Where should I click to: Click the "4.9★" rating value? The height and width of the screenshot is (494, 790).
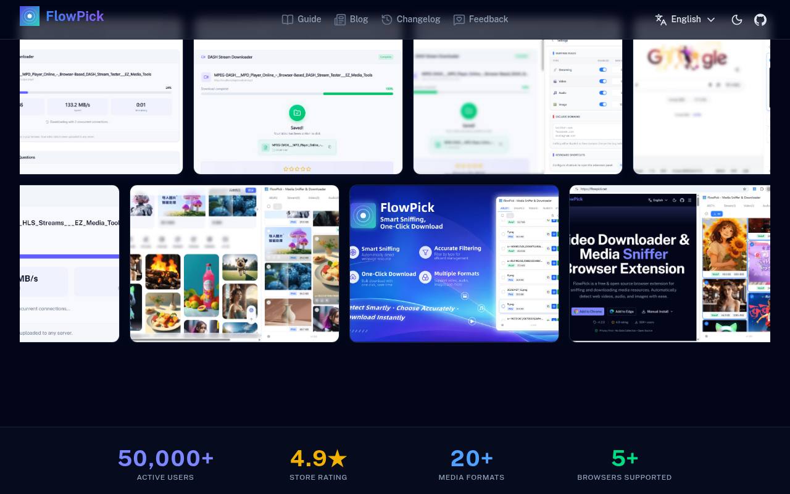click(x=318, y=458)
